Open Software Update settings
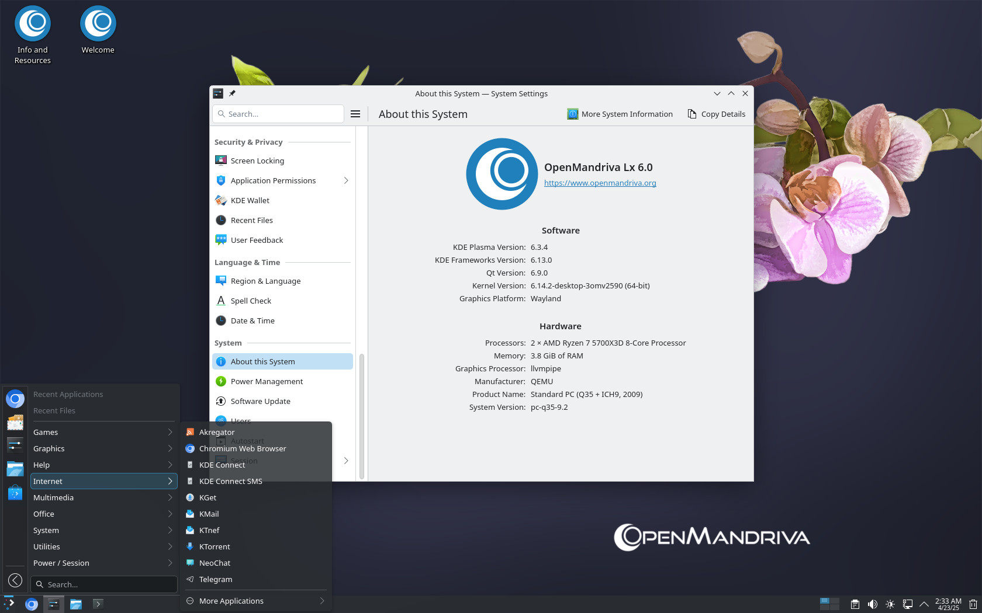The height and width of the screenshot is (613, 982). pyautogui.click(x=282, y=401)
